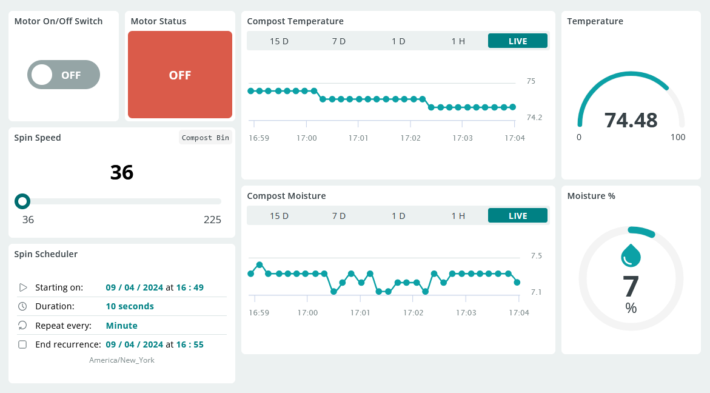Show 1 H view of Compost Temperature
The width and height of the screenshot is (710, 393).
coord(458,41)
